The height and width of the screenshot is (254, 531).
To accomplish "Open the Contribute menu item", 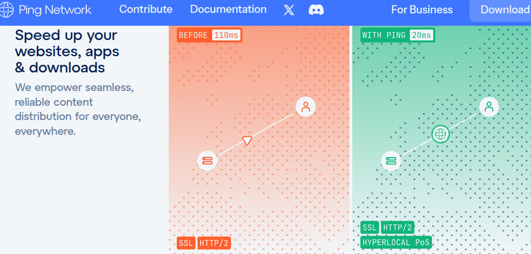I will click(145, 9).
